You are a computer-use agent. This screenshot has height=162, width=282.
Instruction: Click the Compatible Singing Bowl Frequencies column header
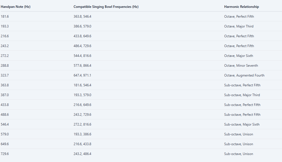[106, 7]
